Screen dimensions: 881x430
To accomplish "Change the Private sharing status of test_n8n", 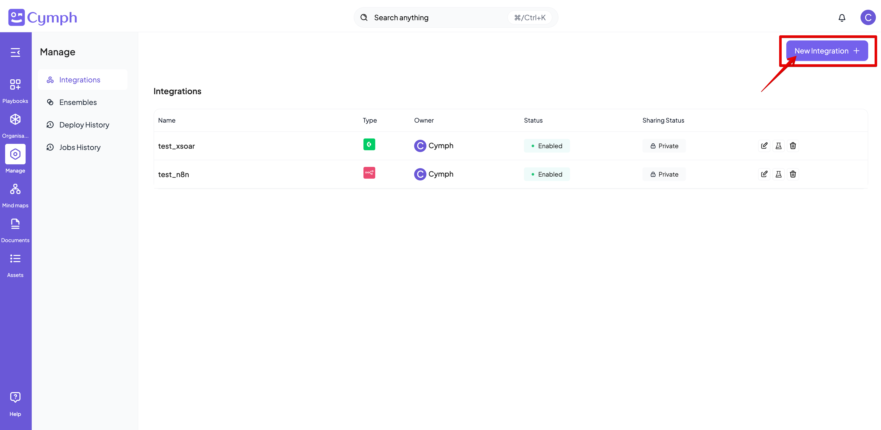I will [x=663, y=174].
